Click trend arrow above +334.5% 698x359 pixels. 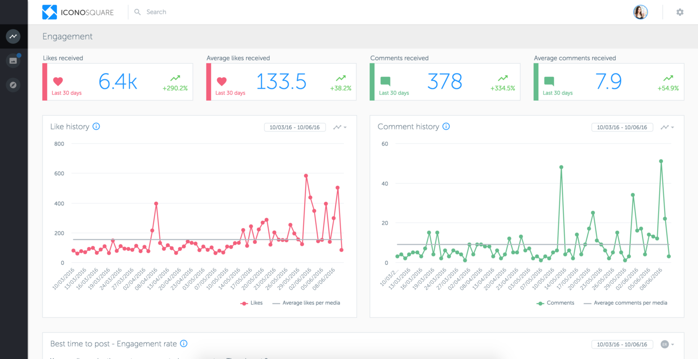click(503, 78)
